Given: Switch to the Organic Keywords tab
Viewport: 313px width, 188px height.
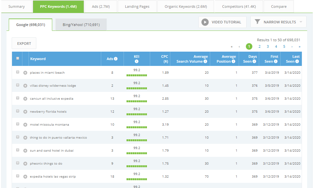Looking at the screenshot, I should [x=186, y=6].
